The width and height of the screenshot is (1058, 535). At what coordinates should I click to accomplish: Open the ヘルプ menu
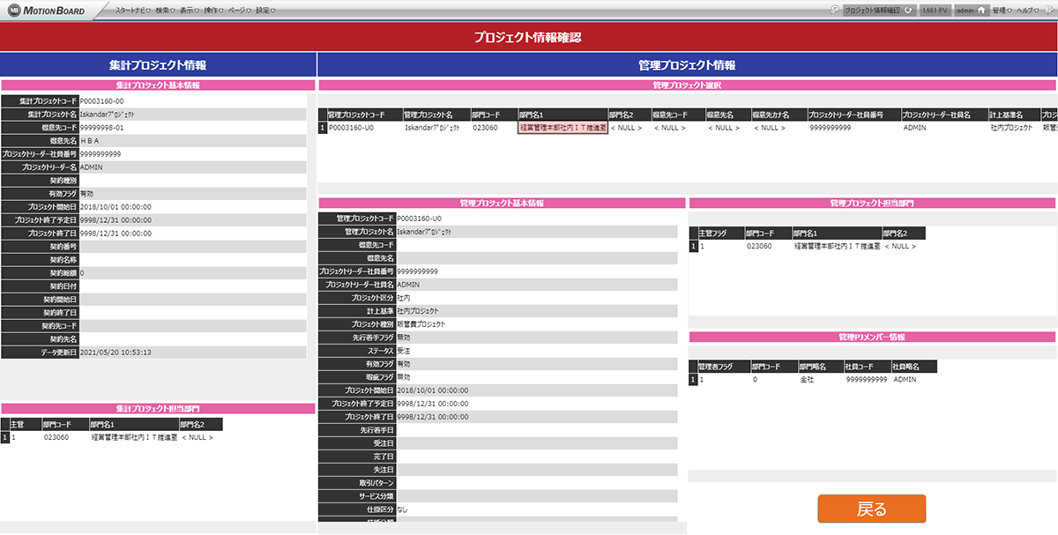1027,11
